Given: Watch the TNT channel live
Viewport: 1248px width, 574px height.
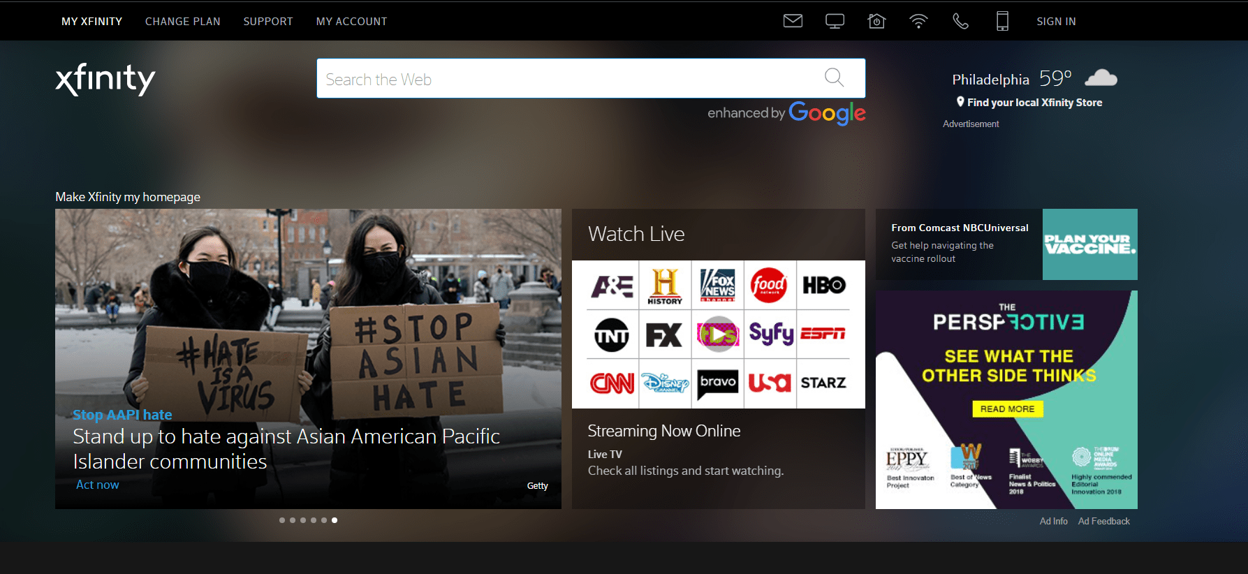Looking at the screenshot, I should coord(612,334).
